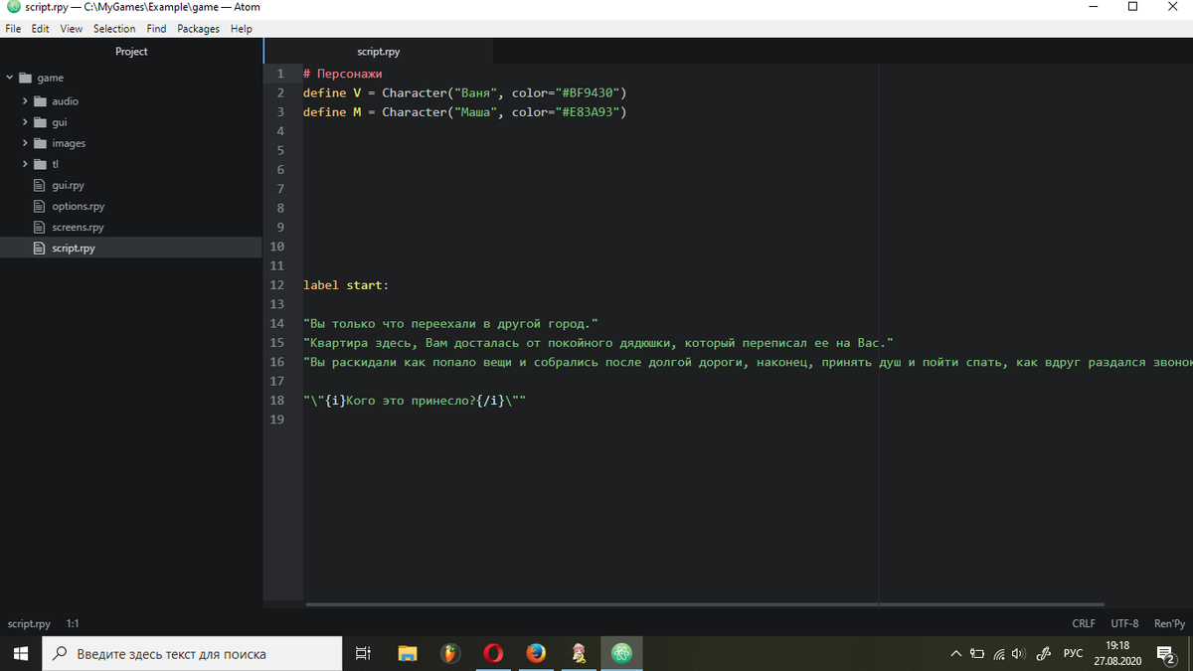
Task: Click the volume icon in system tray
Action: (x=1018, y=653)
